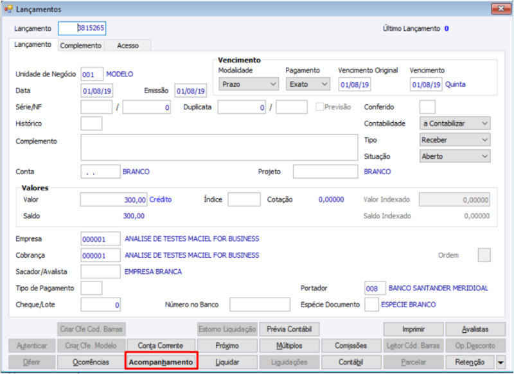The image size is (514, 374).
Task: Click the Acompanhamento button
Action: coord(161,362)
